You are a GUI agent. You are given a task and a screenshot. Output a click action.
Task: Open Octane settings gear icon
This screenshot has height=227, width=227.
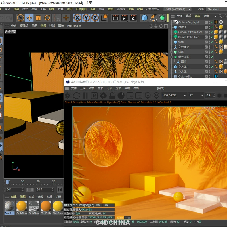(103, 96)
